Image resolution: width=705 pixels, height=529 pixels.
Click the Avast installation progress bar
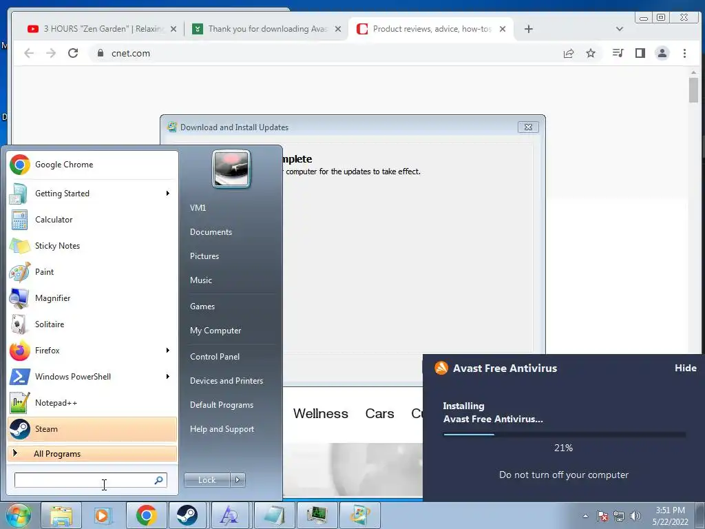pyautogui.click(x=565, y=435)
